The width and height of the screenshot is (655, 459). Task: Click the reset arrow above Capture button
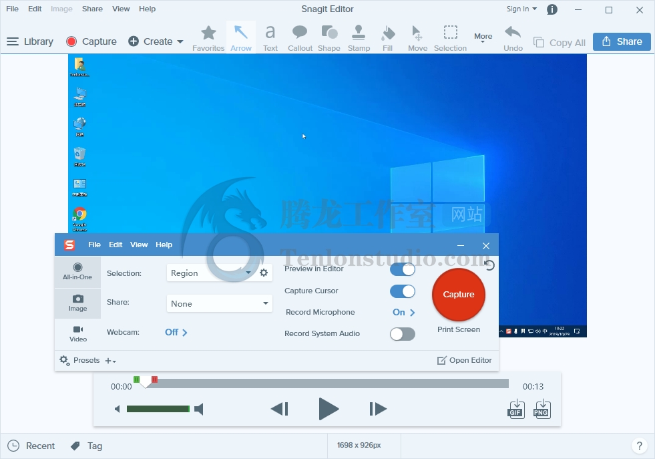pyautogui.click(x=489, y=265)
